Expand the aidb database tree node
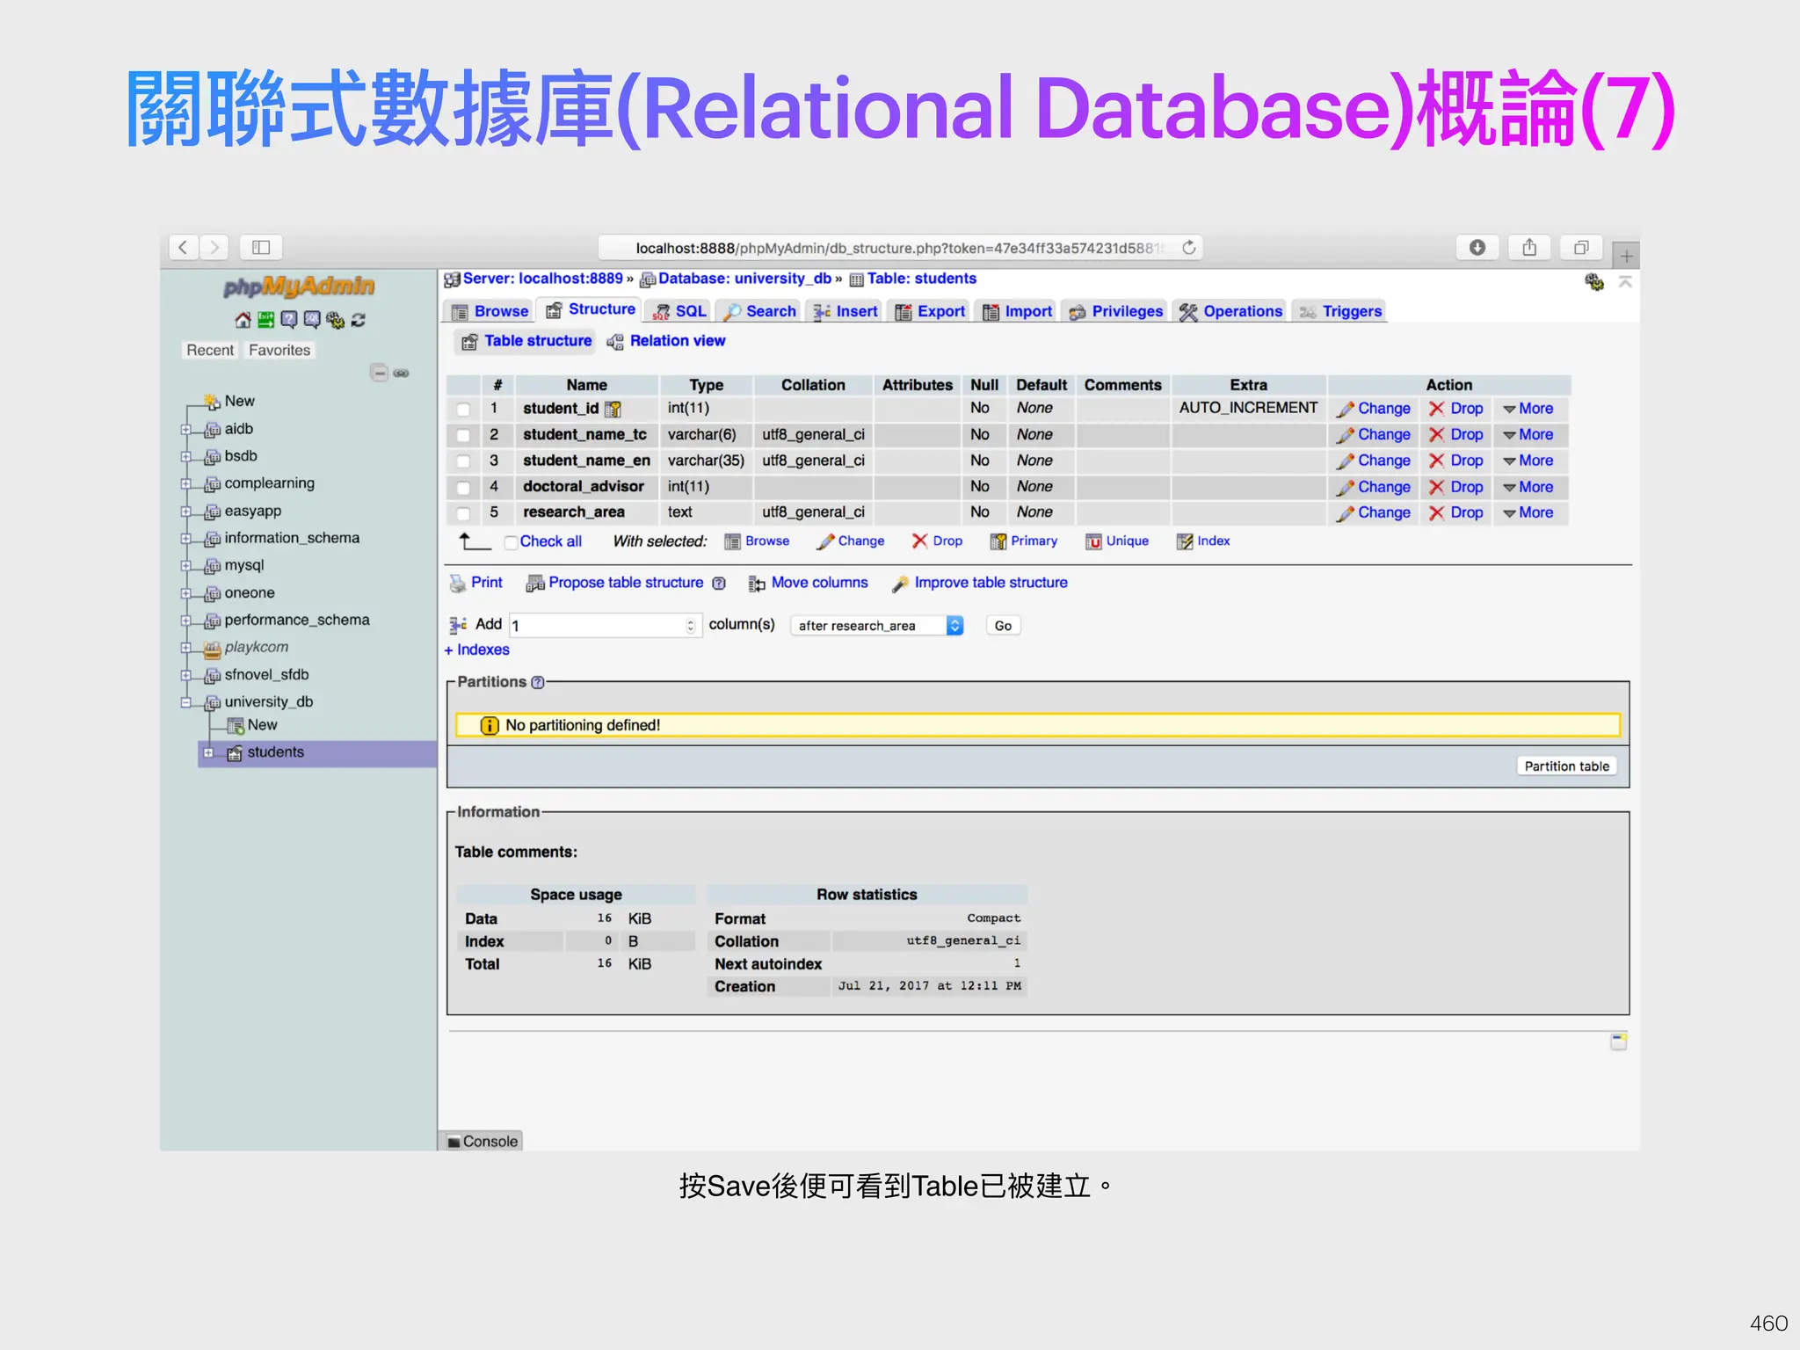Image resolution: width=1800 pixels, height=1350 pixels. (x=185, y=430)
